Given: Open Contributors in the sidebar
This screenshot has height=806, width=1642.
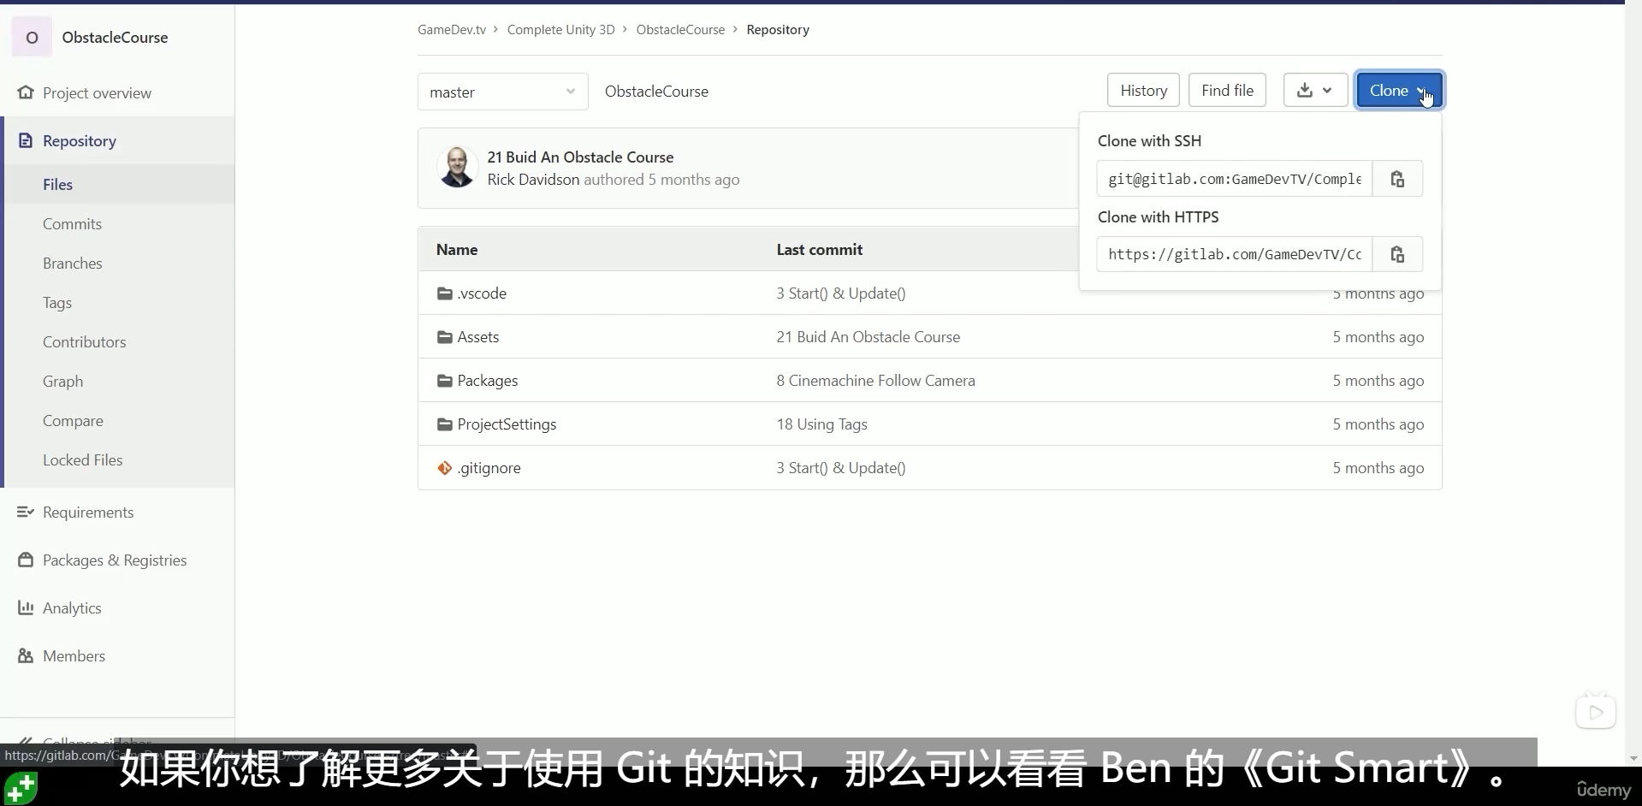Looking at the screenshot, I should coord(84,341).
